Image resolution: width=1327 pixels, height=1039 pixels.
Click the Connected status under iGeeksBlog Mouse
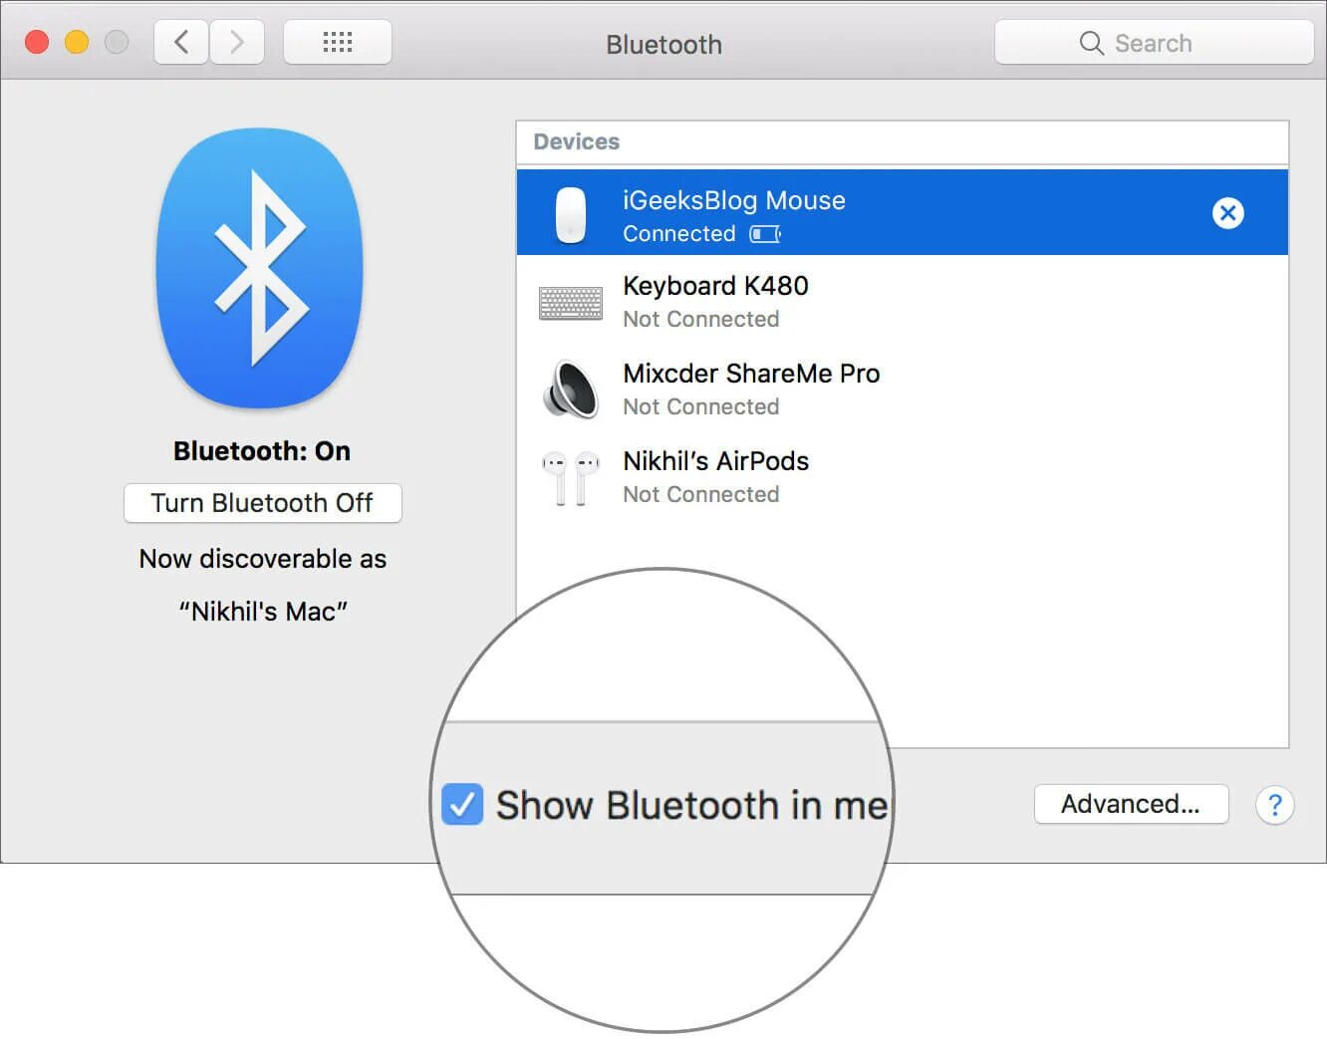coord(679,234)
